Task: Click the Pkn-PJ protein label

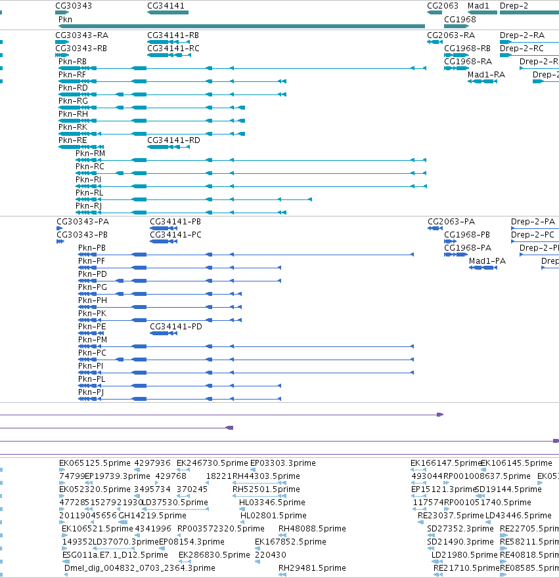Action: point(91,392)
